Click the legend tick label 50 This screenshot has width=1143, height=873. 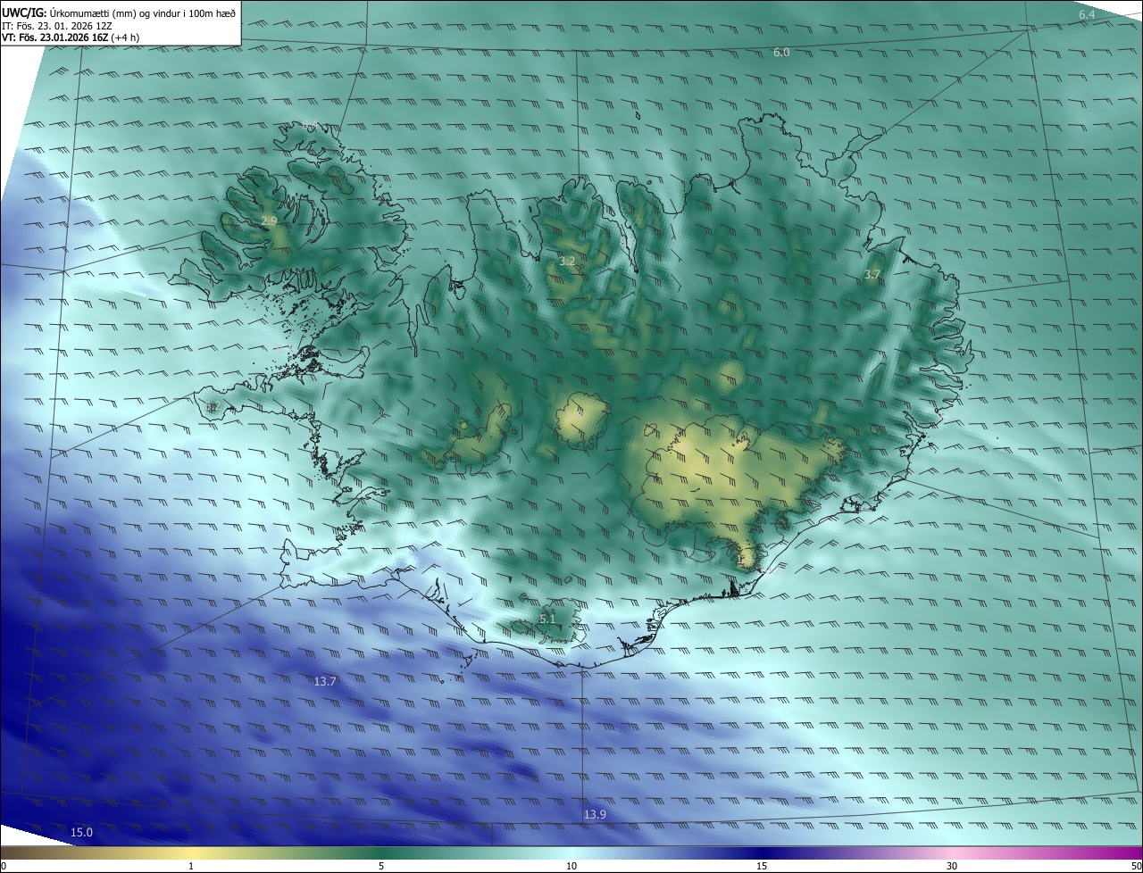click(1136, 866)
